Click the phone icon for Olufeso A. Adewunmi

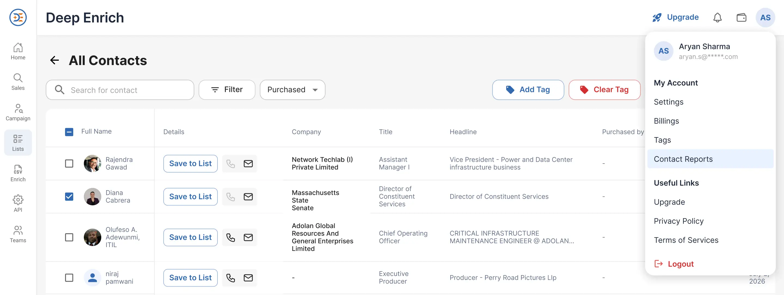(x=230, y=237)
